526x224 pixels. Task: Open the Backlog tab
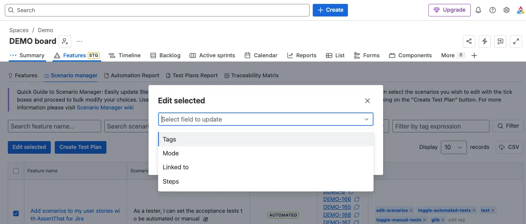165,55
